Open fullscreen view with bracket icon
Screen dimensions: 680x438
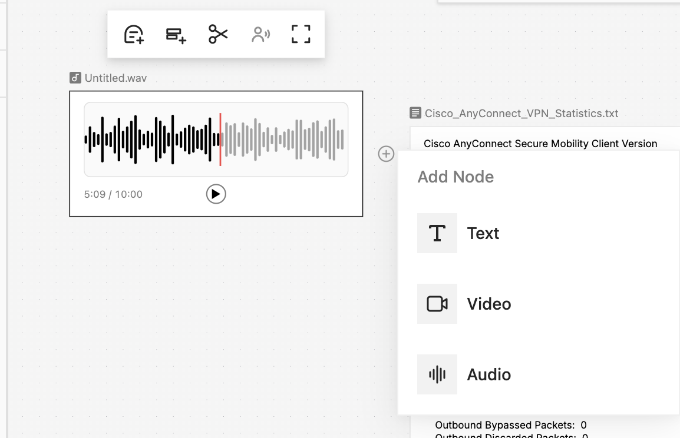click(301, 34)
